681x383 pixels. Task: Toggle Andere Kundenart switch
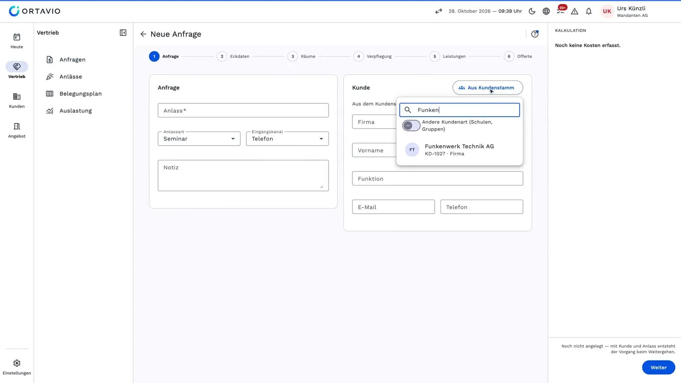pos(411,126)
